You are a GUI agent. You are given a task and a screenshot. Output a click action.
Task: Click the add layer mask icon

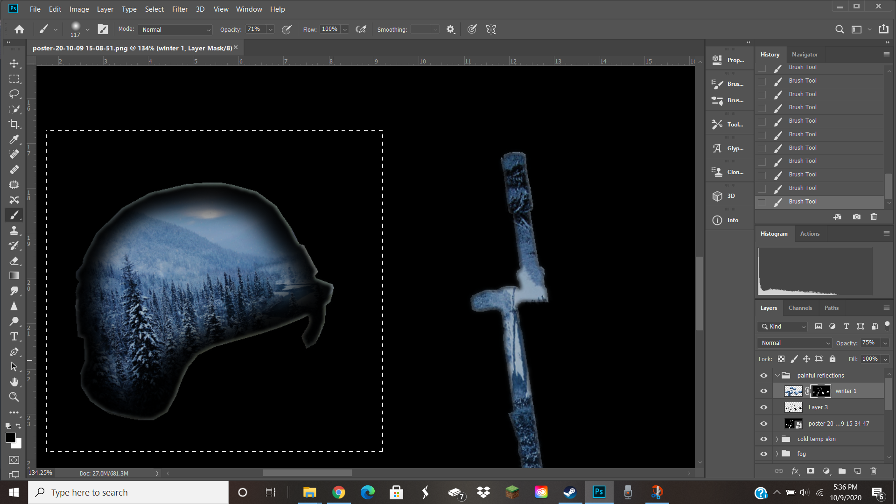coord(810,471)
